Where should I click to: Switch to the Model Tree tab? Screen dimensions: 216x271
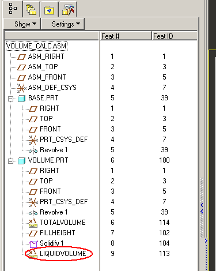[x=13, y=9]
